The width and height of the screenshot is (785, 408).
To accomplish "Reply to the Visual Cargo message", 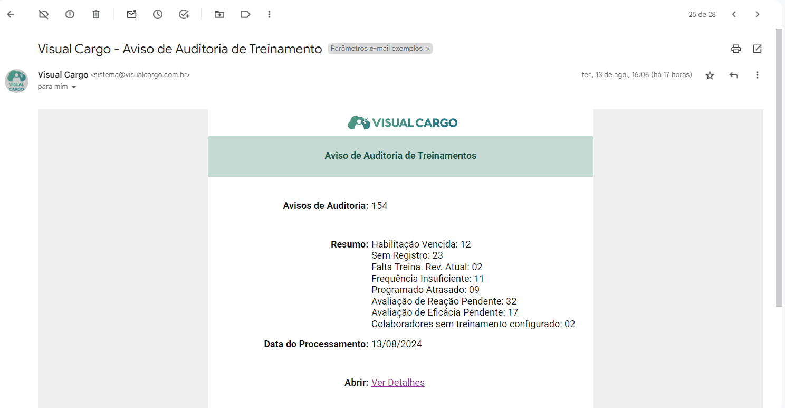I will tap(733, 75).
